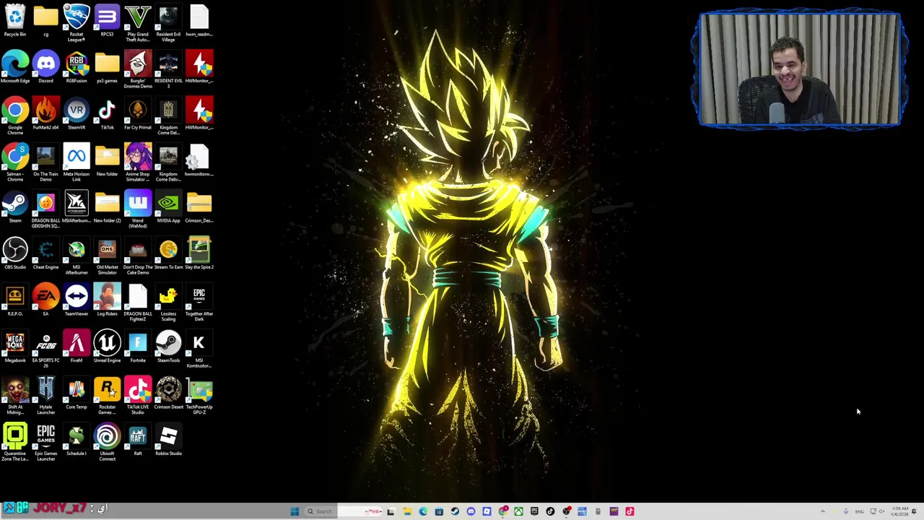Launch the FiveM desktop shortcut
This screenshot has width=924, height=520.
click(76, 347)
